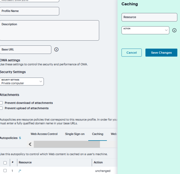Switch to the Web Access Control tab
This screenshot has width=180, height=174.
click(x=44, y=134)
